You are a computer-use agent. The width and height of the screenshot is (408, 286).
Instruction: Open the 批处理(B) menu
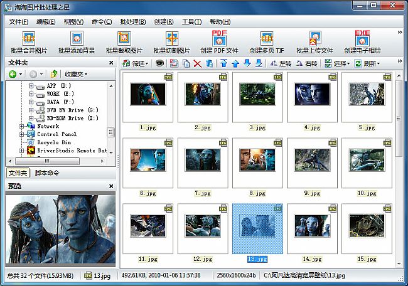(132, 22)
